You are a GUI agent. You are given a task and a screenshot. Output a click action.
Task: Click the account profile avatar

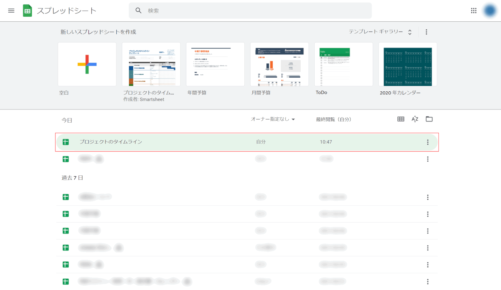tap(489, 11)
